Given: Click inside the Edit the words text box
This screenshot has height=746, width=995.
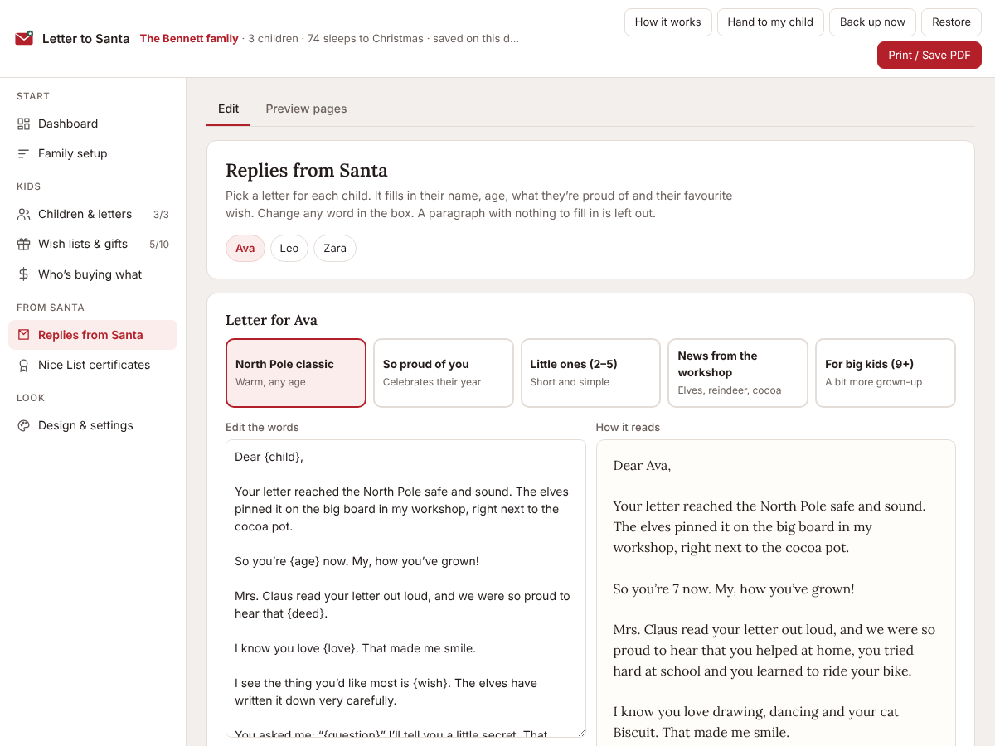Looking at the screenshot, I should 405,589.
